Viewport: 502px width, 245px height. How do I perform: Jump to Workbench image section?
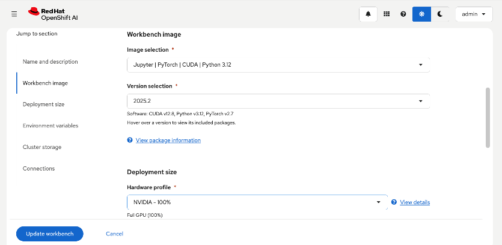click(x=45, y=83)
